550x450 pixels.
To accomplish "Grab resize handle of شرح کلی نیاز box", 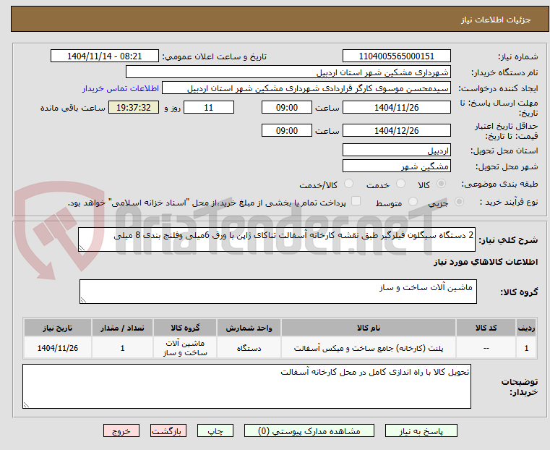I will [82, 248].
